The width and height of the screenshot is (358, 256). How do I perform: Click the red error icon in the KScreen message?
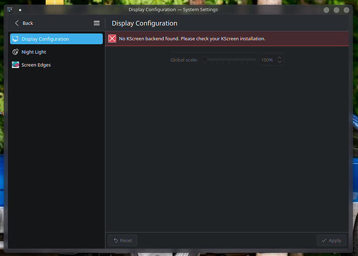[112, 38]
